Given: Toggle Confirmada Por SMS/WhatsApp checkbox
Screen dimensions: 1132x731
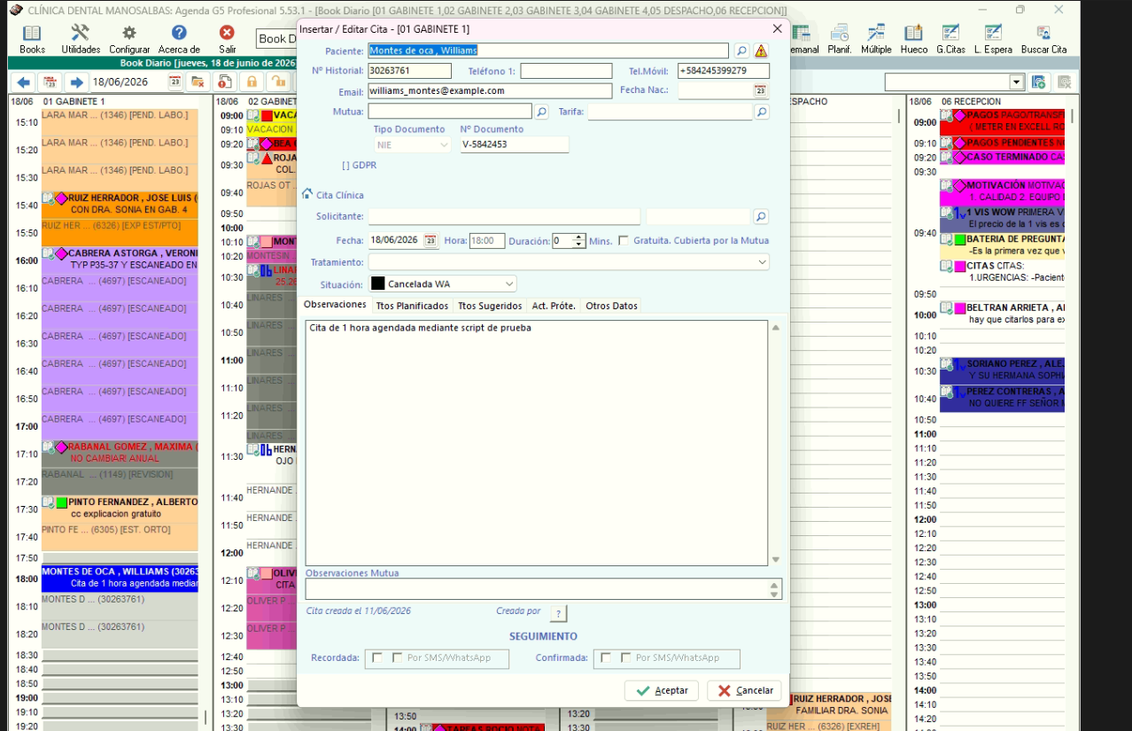Looking at the screenshot, I should (x=626, y=657).
